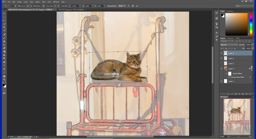Create a new group with folder icon

[243, 94]
